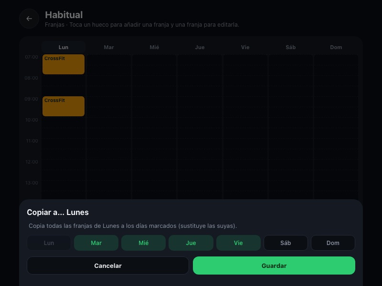Select the Lun column header

click(x=64, y=47)
